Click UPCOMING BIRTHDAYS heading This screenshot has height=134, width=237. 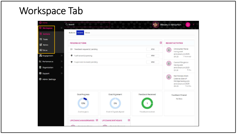tap(112, 120)
